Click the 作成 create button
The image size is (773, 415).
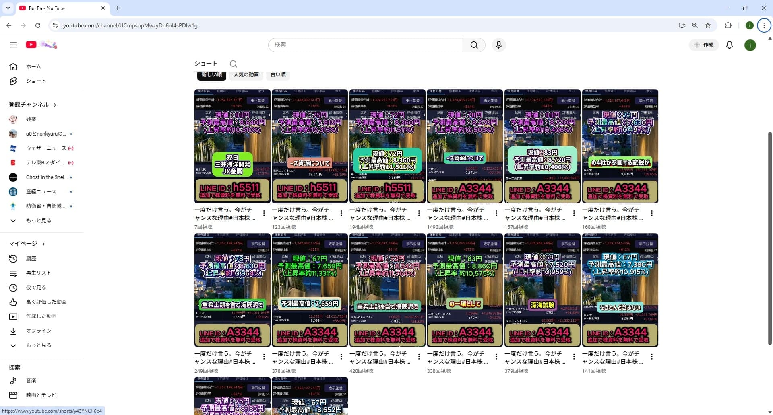coord(703,45)
